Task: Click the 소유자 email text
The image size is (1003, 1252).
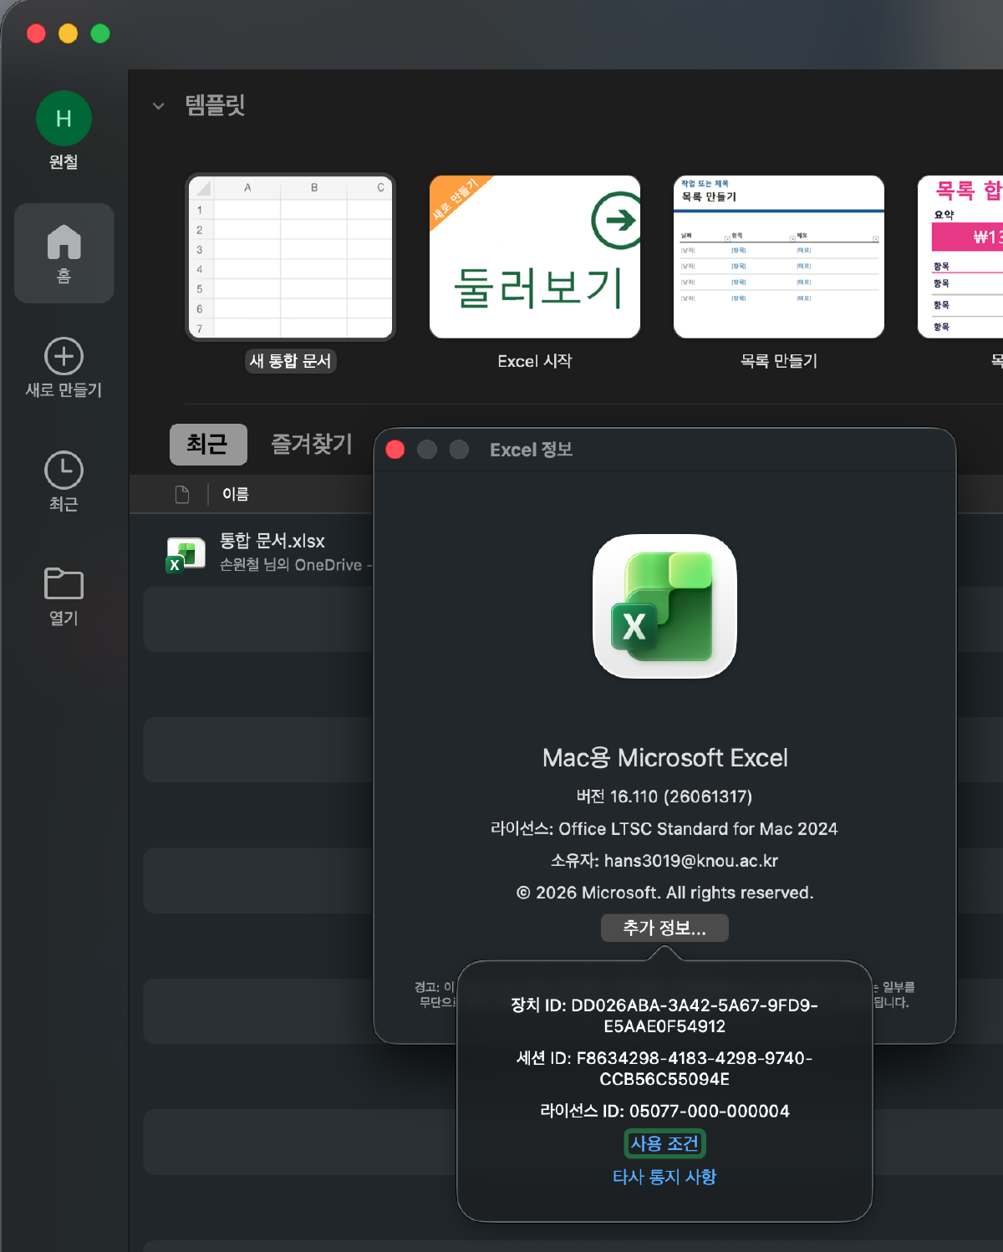Action: point(664,861)
